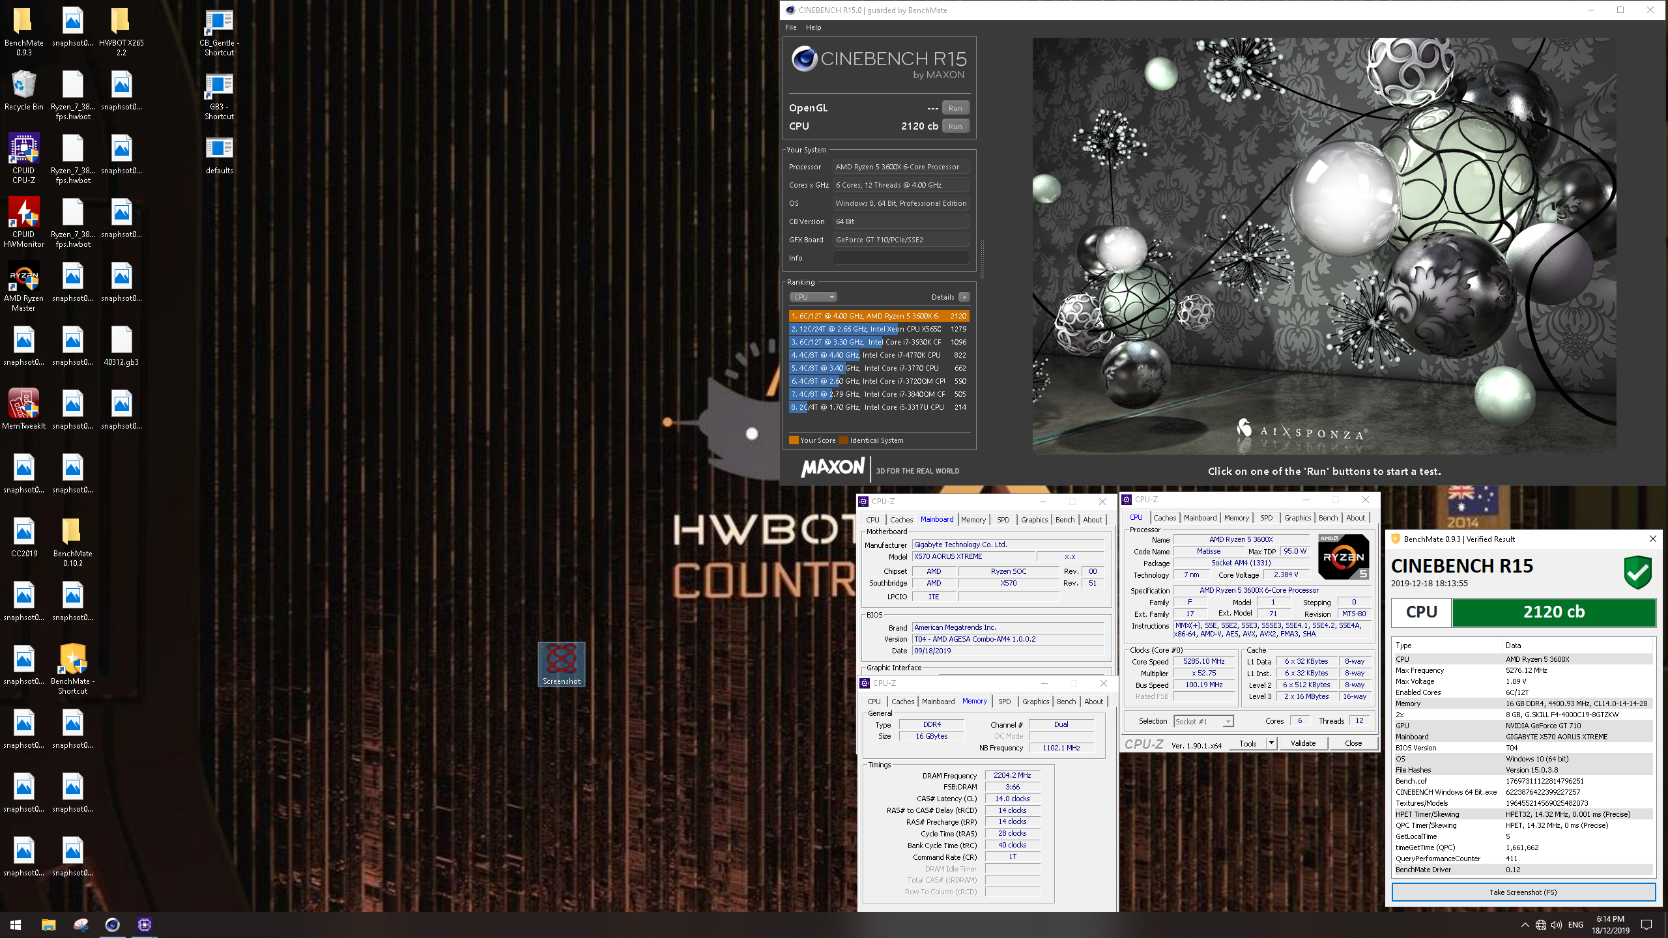
Task: Open the volume control in system tray
Action: [1557, 925]
